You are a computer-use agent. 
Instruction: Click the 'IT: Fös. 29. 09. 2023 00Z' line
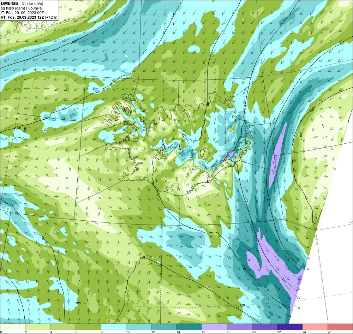coord(22,13)
